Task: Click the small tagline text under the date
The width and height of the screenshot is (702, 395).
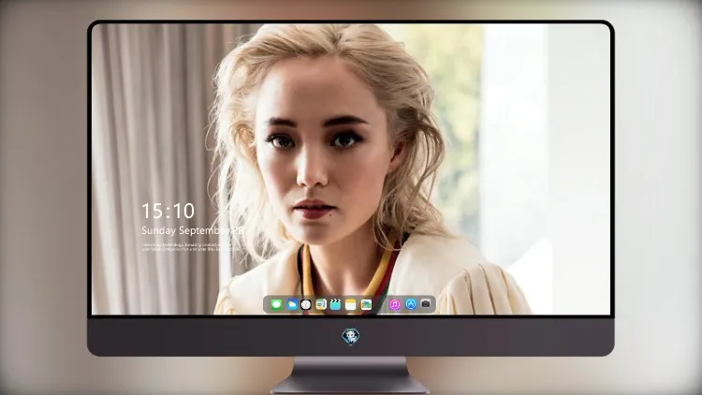Action: [190, 247]
